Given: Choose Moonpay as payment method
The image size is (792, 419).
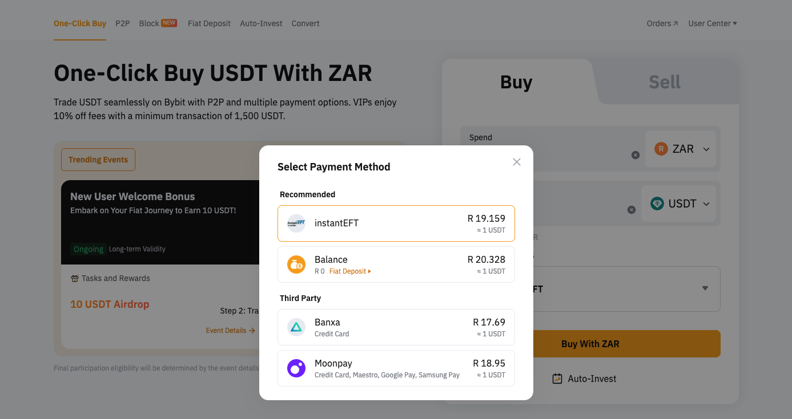Looking at the screenshot, I should tap(396, 368).
